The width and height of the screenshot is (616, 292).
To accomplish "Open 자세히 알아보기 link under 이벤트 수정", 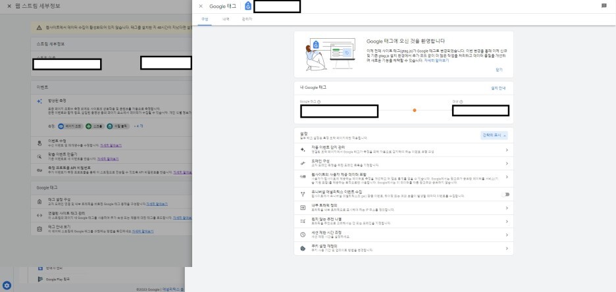I will pyautogui.click(x=111, y=145).
